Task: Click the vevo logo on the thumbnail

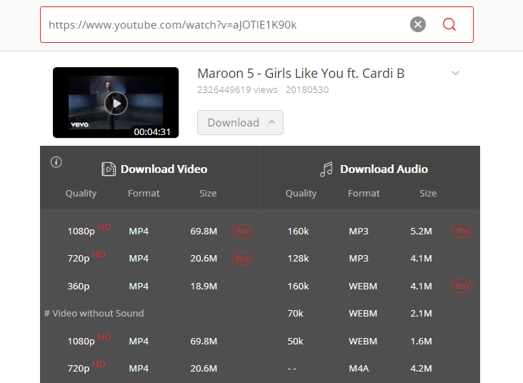Action: coord(79,124)
